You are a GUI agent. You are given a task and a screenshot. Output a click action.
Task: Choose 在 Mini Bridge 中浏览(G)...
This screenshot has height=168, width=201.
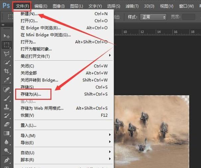(x=64, y=35)
